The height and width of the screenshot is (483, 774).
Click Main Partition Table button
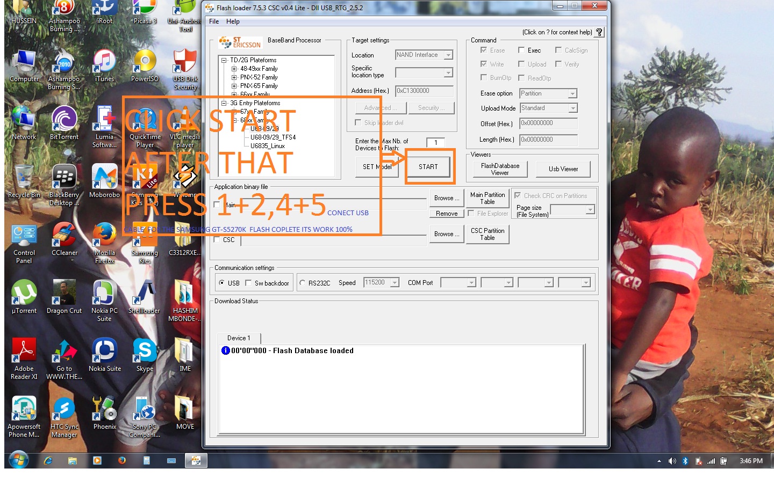click(x=488, y=198)
